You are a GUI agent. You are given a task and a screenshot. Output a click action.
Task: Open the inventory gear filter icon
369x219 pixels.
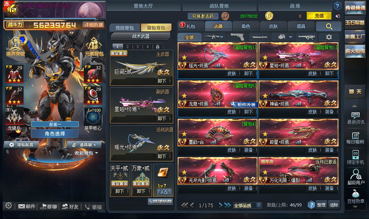(329, 37)
